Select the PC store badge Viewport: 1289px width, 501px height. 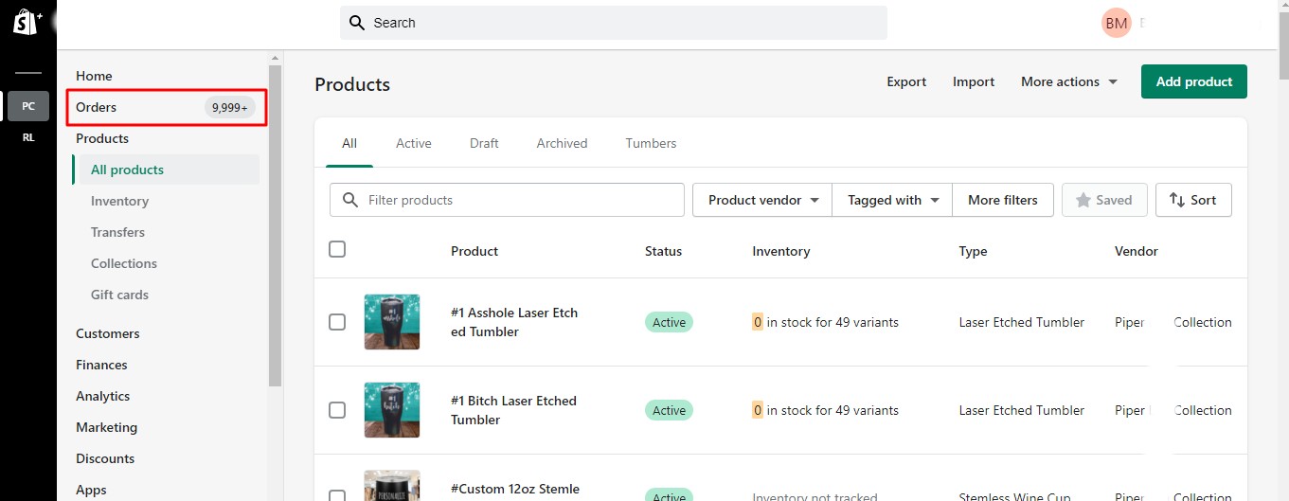28,106
